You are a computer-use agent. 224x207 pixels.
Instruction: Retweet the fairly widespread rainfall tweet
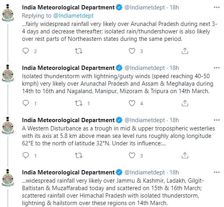pos(79,51)
